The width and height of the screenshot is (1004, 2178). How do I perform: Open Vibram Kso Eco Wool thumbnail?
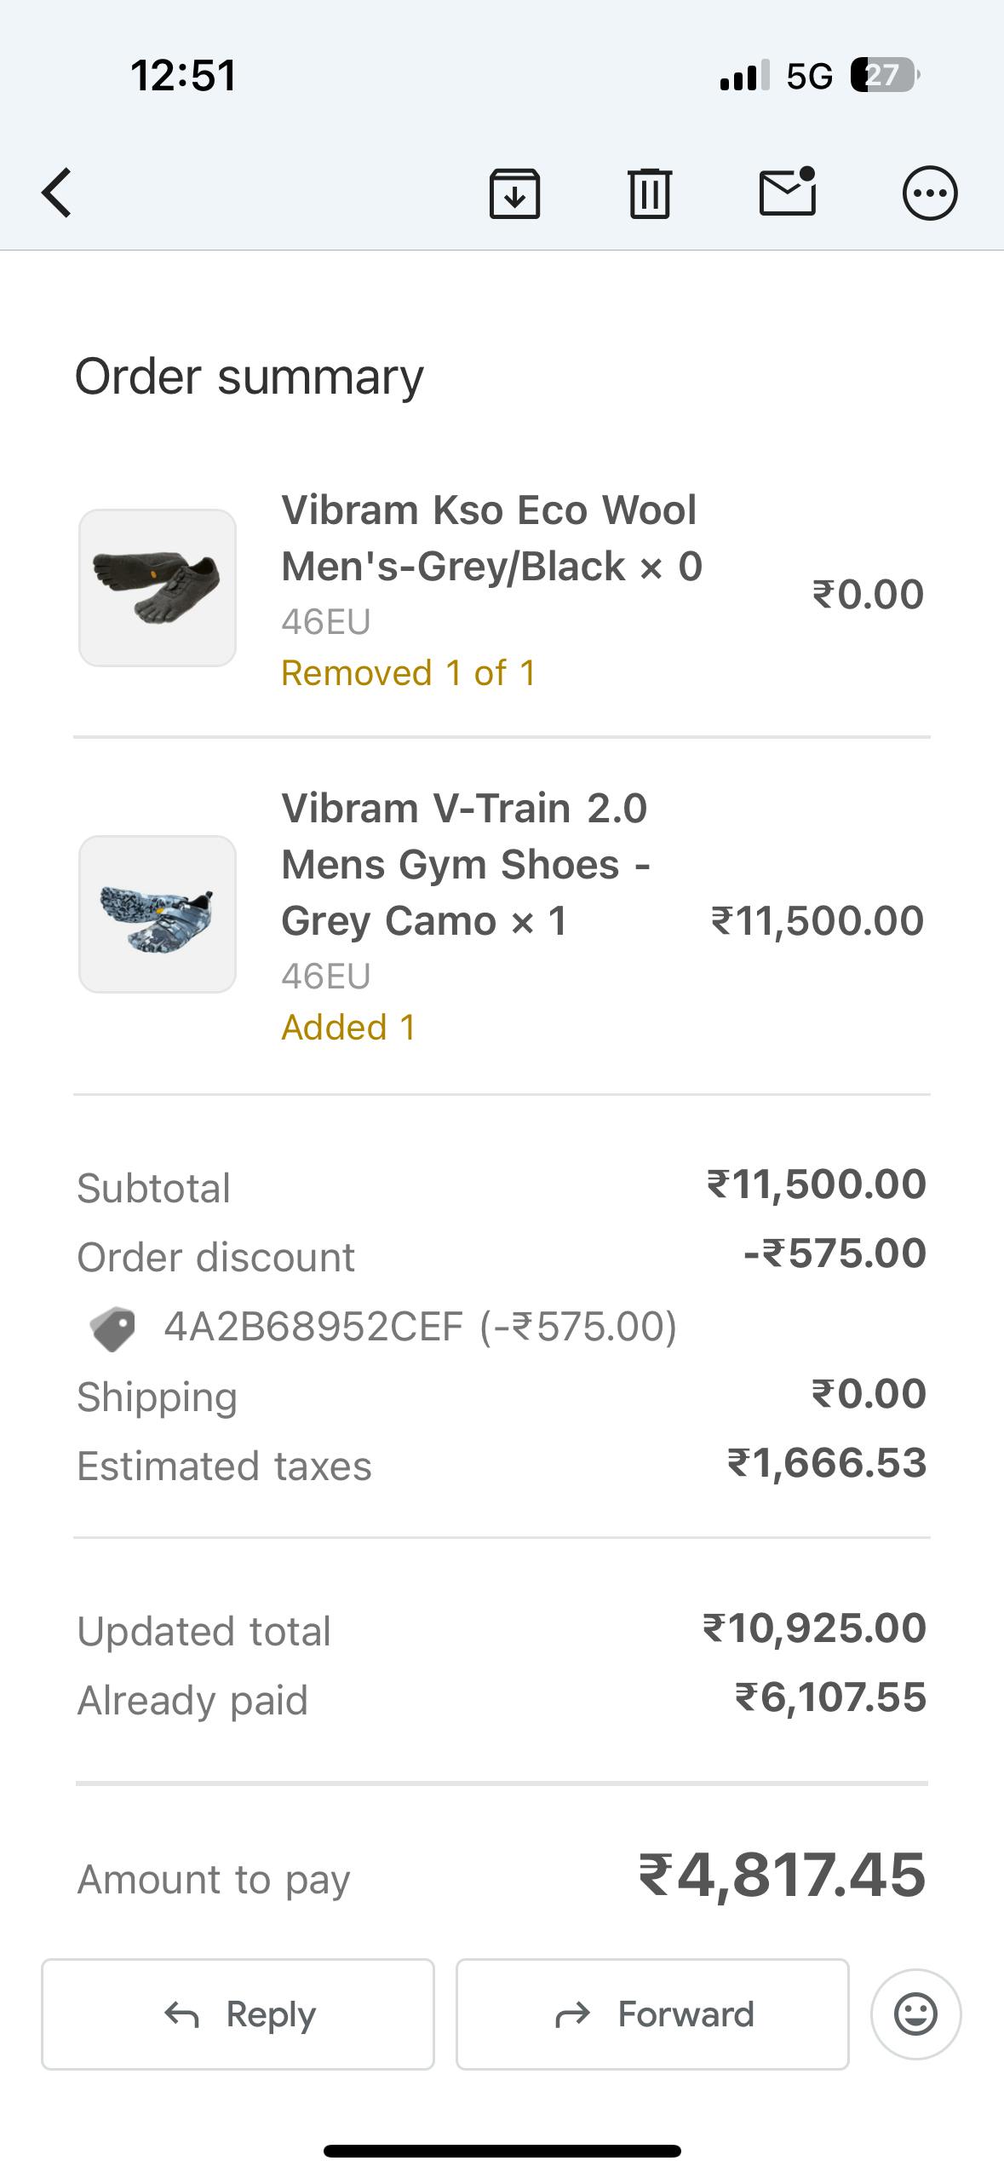click(x=158, y=588)
